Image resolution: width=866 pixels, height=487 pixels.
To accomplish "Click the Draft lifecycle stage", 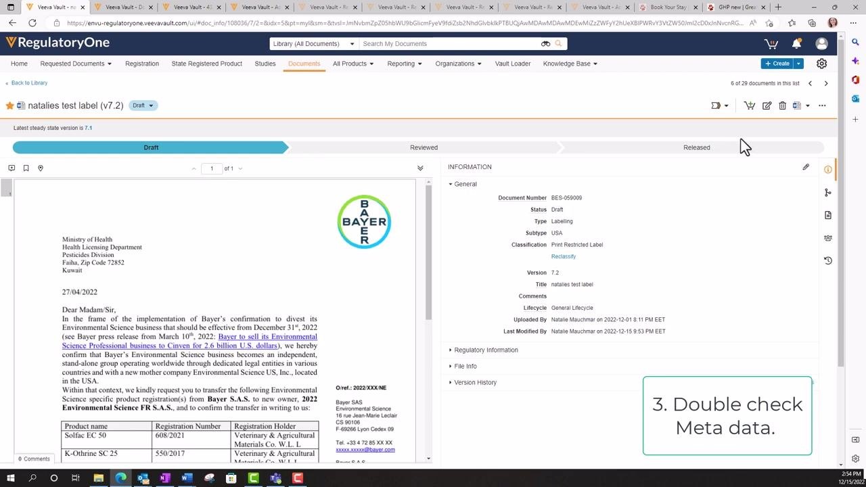I will coord(150,147).
